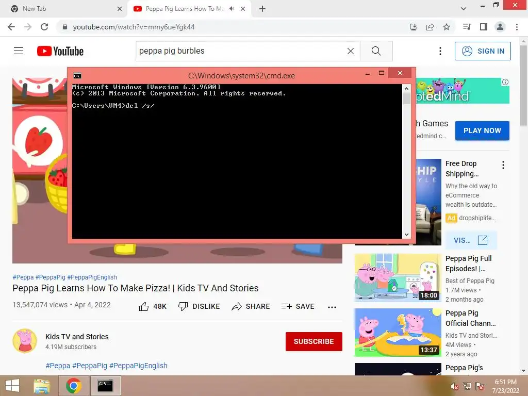
Task: Bookmark this page with the star icon
Action: 447,27
